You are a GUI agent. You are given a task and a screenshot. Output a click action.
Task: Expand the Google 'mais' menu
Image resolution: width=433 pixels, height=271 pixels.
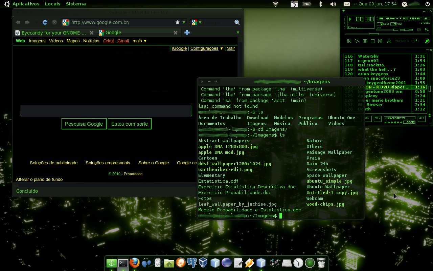(x=139, y=41)
